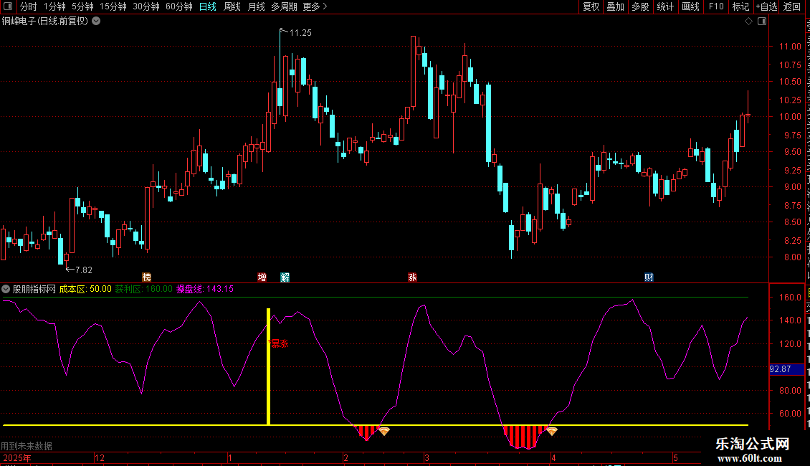Select the 1分钟 period tab
The height and width of the screenshot is (466, 810).
tap(54, 6)
